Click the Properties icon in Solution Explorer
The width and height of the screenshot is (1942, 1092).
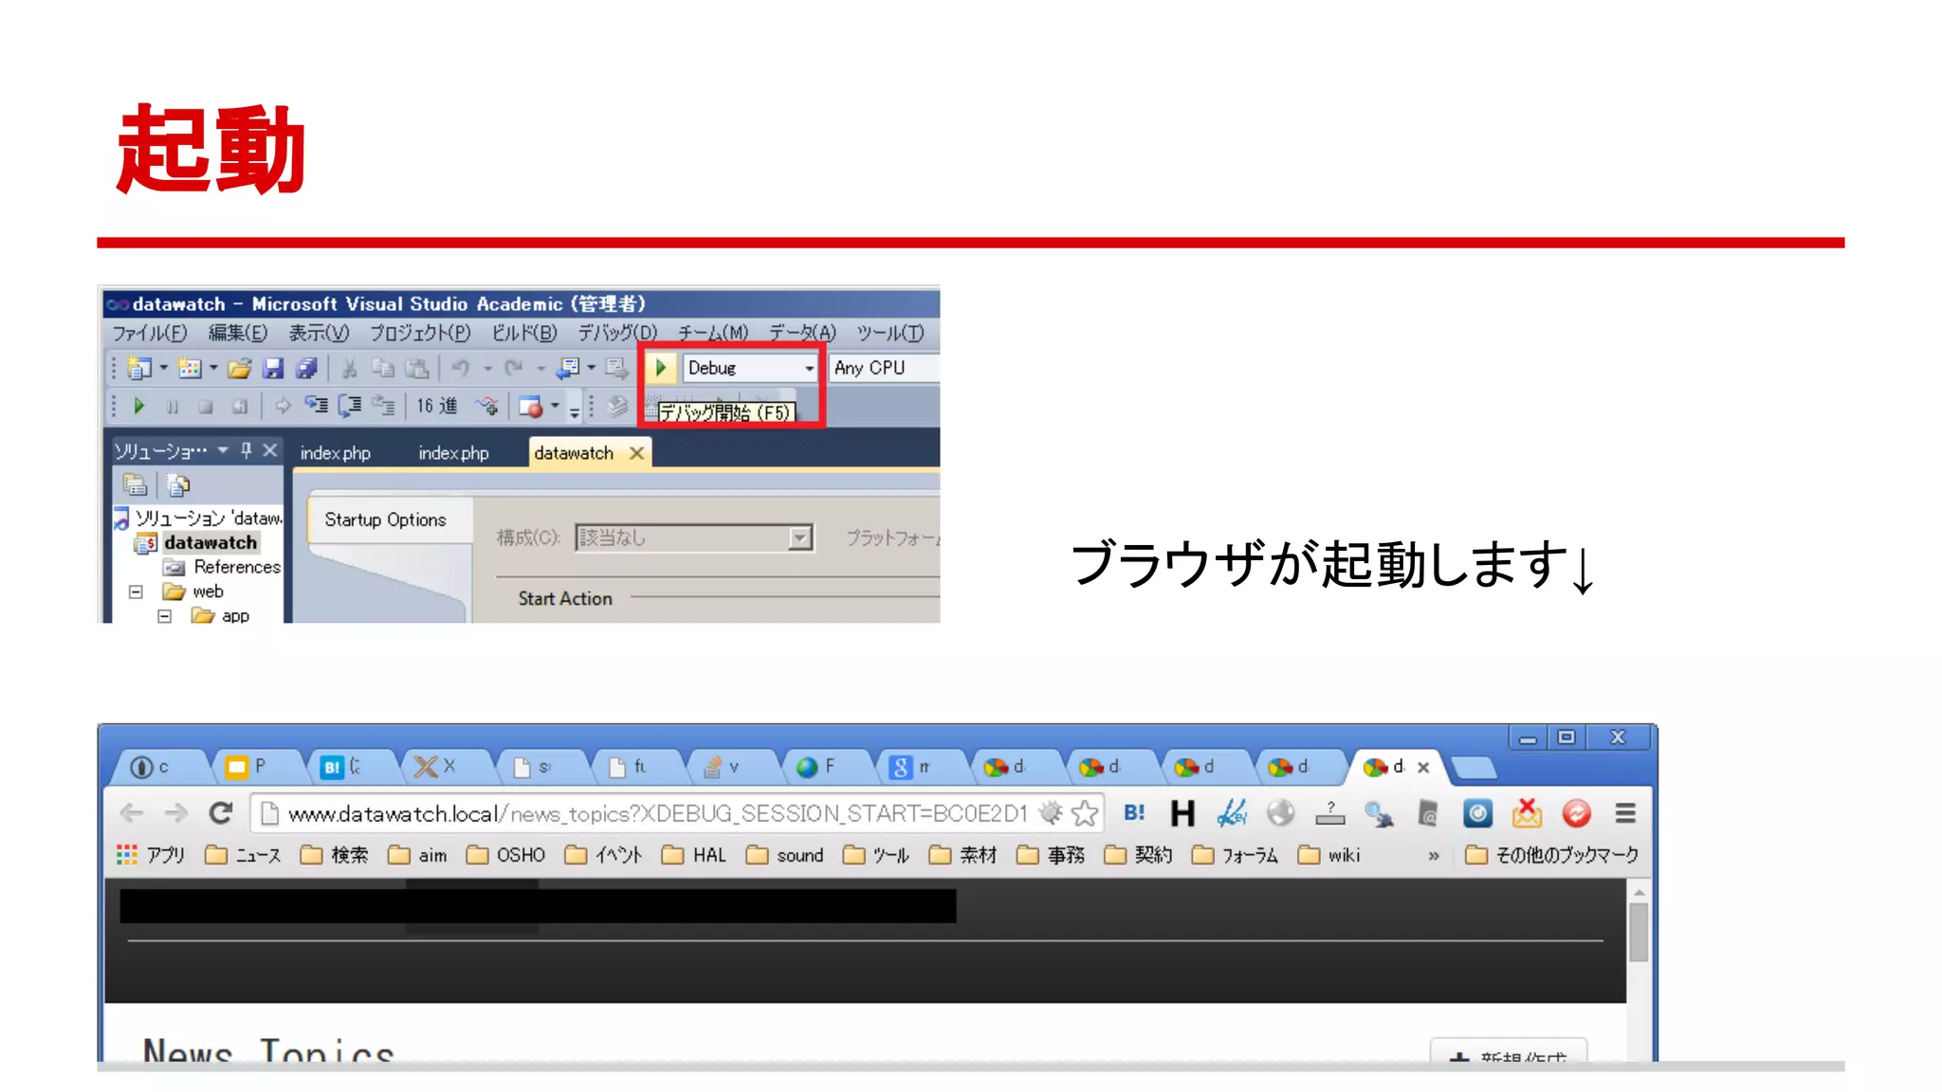click(x=136, y=485)
